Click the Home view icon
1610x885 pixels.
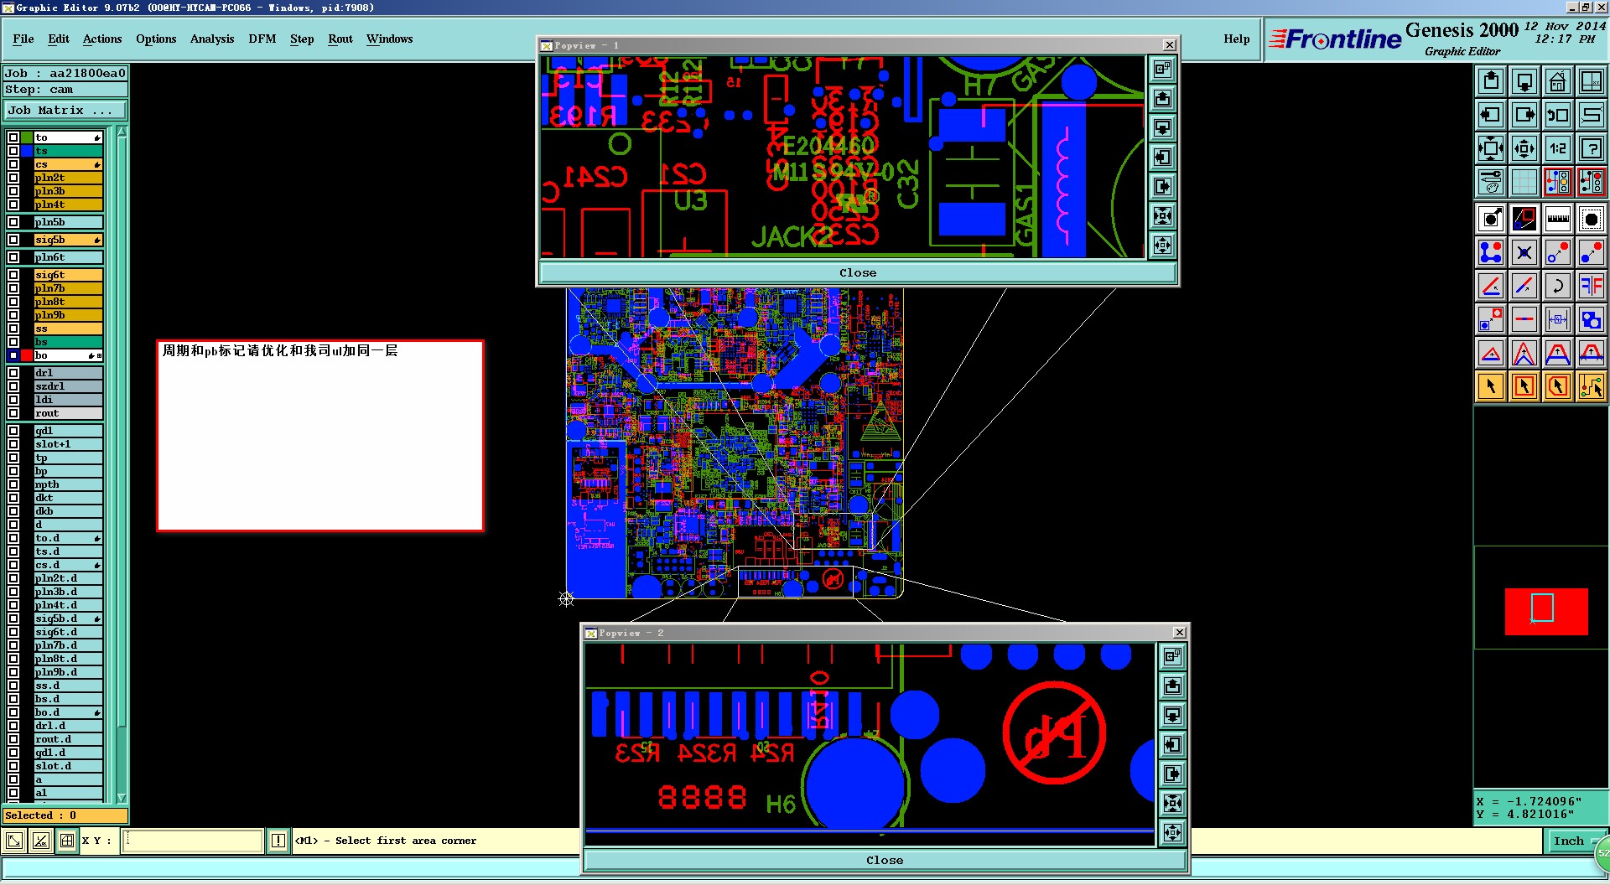click(x=1558, y=81)
